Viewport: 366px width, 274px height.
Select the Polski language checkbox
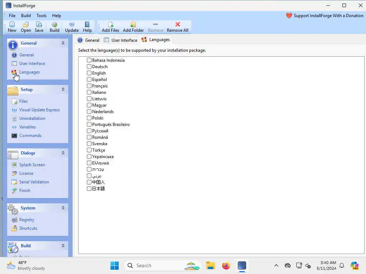point(89,118)
